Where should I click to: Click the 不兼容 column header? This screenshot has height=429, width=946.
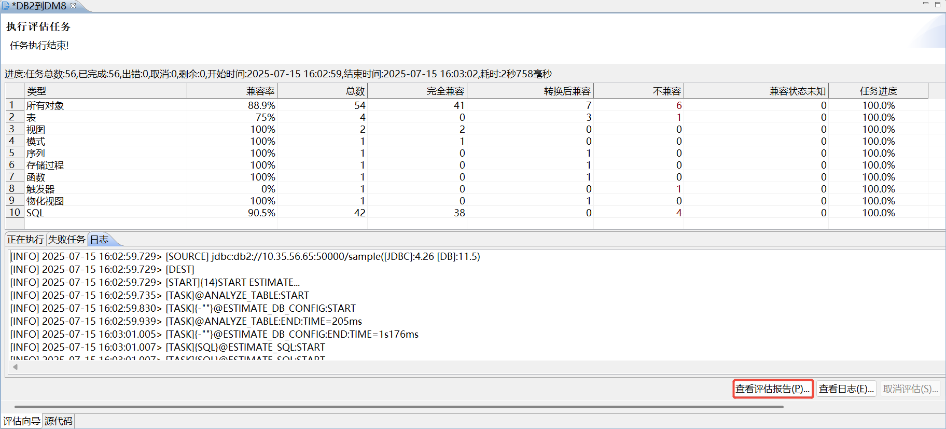(638, 91)
